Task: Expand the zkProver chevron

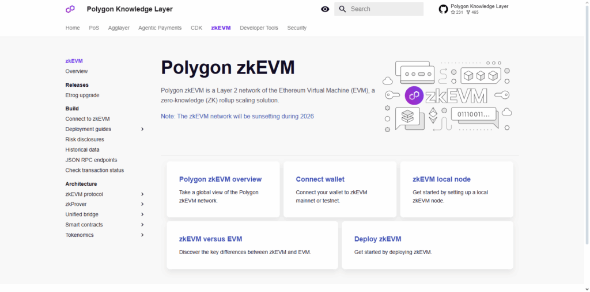Action: pos(142,204)
